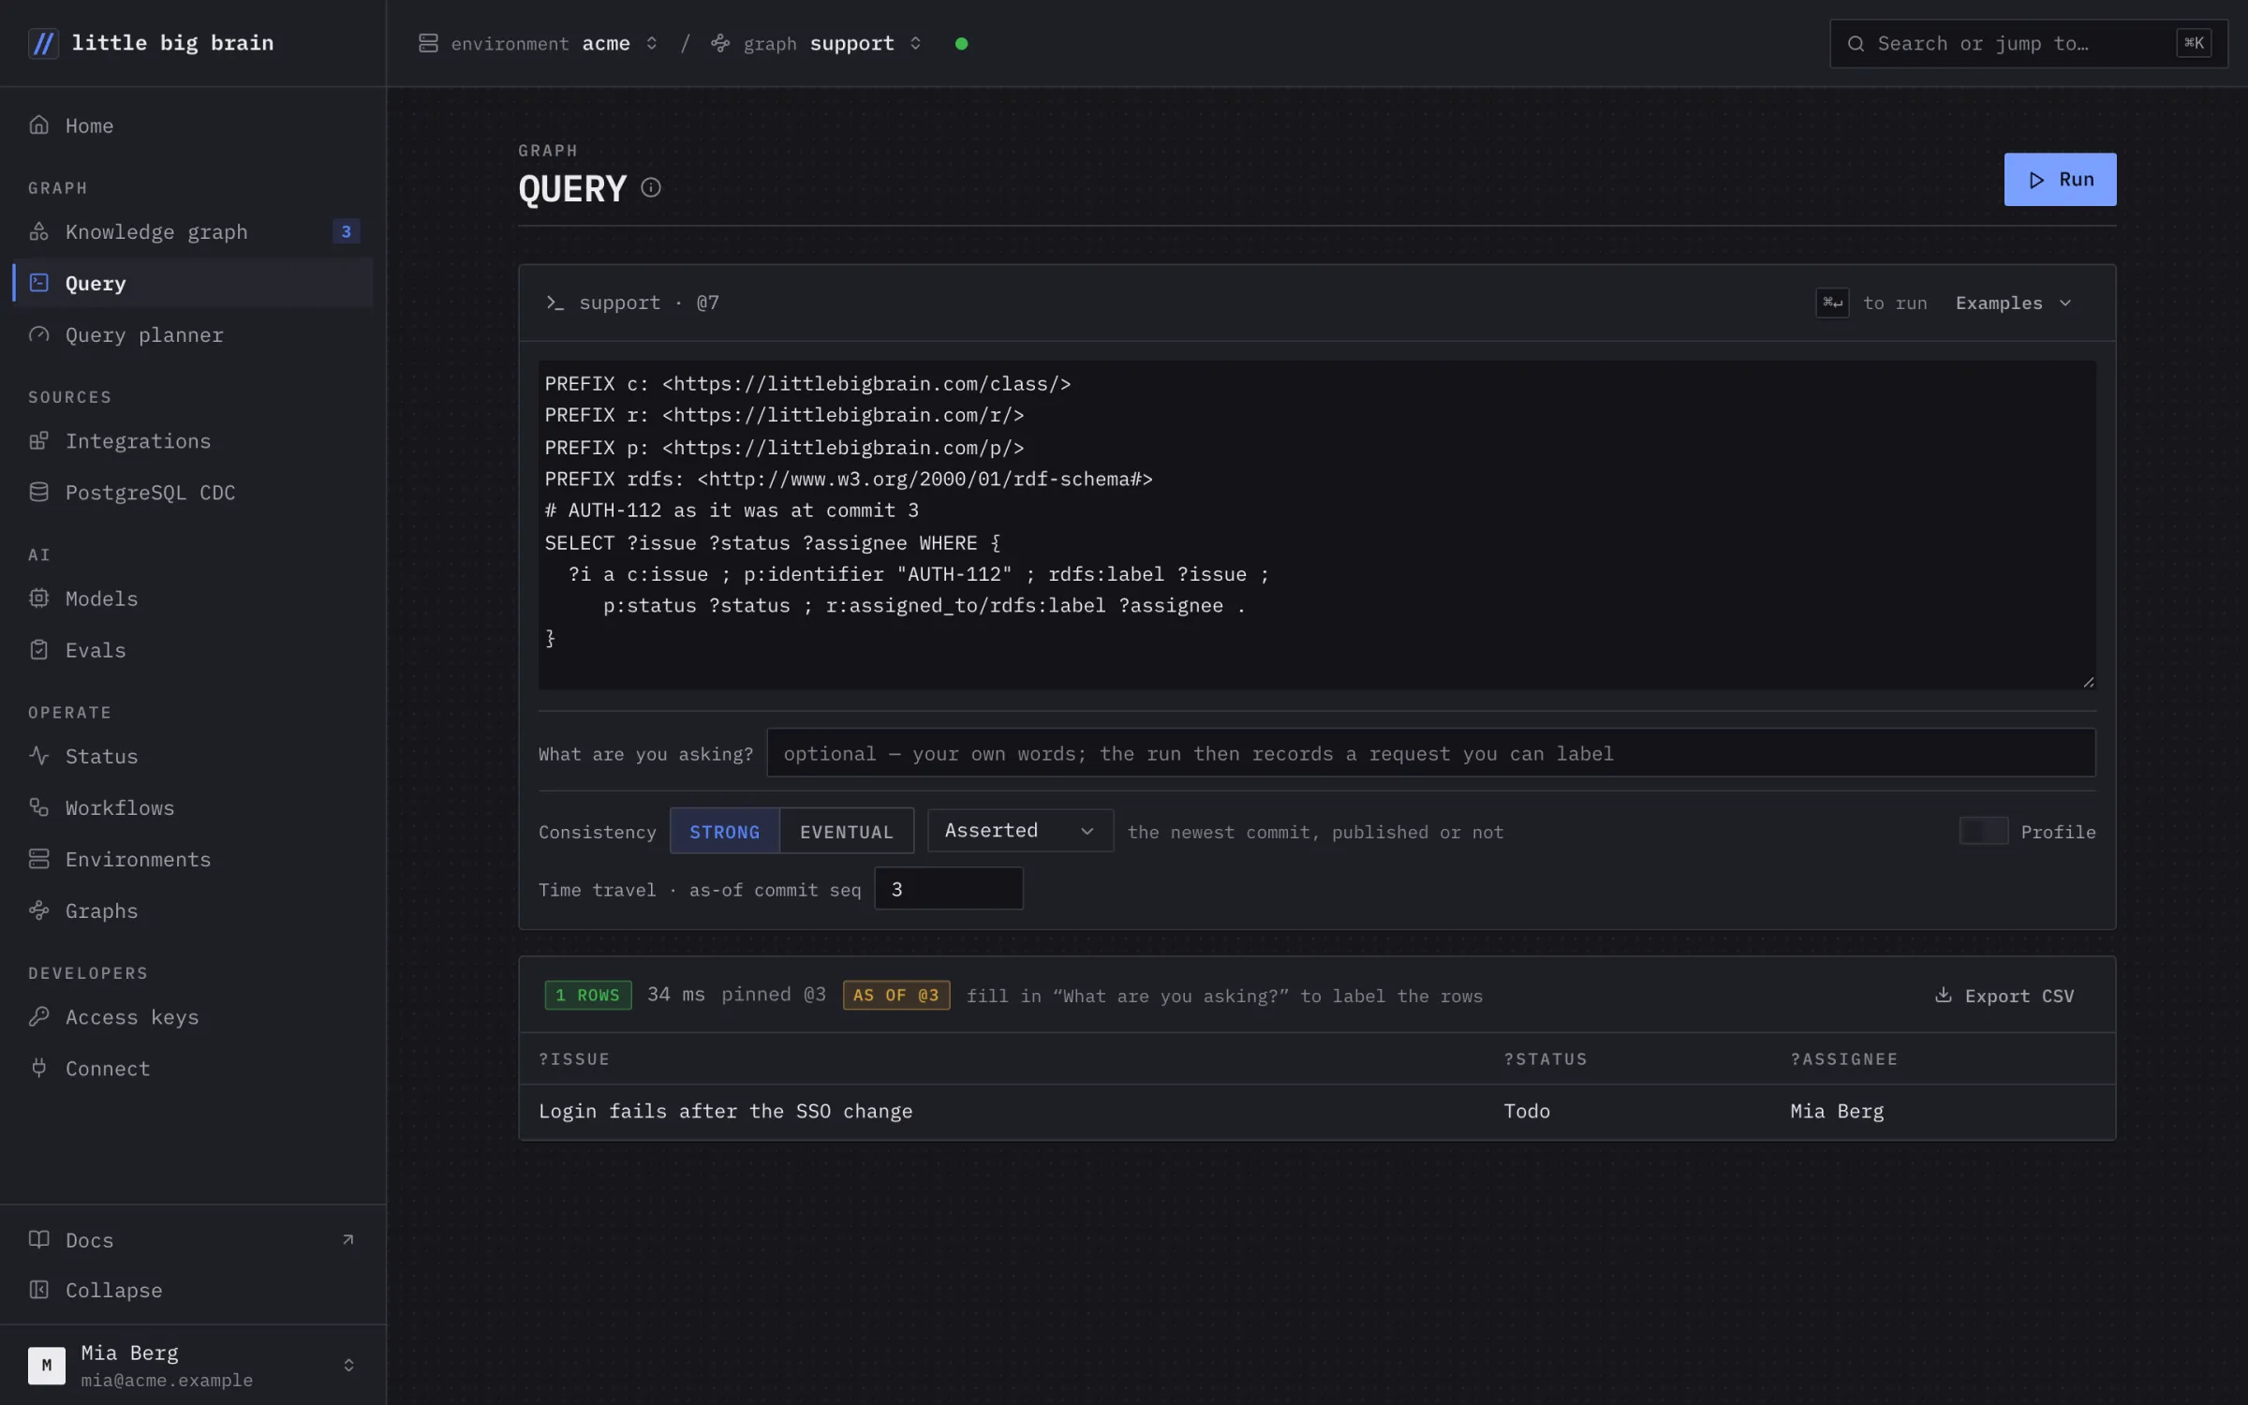Click the Search or jump to field
This screenshot has width=2248, height=1405.
(x=2029, y=43)
